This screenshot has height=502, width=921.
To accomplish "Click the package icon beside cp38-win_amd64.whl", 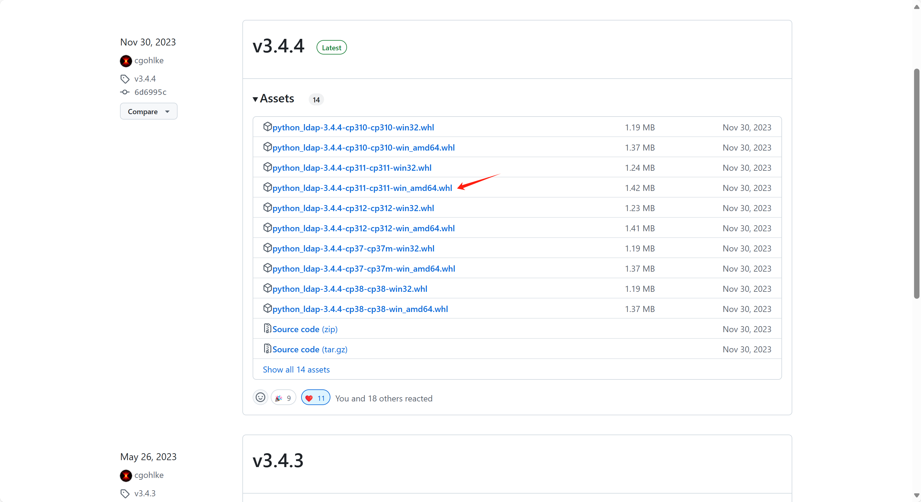I will [267, 308].
